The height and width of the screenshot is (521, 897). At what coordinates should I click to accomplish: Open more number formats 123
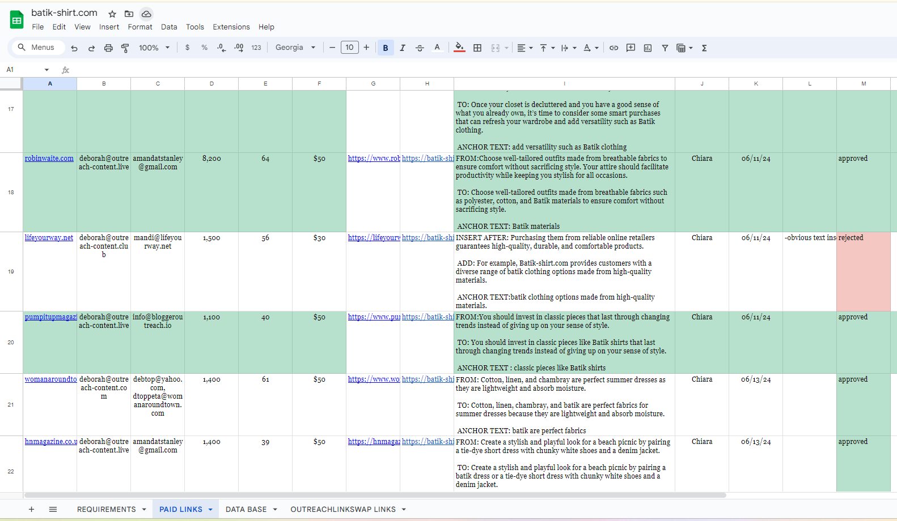256,48
